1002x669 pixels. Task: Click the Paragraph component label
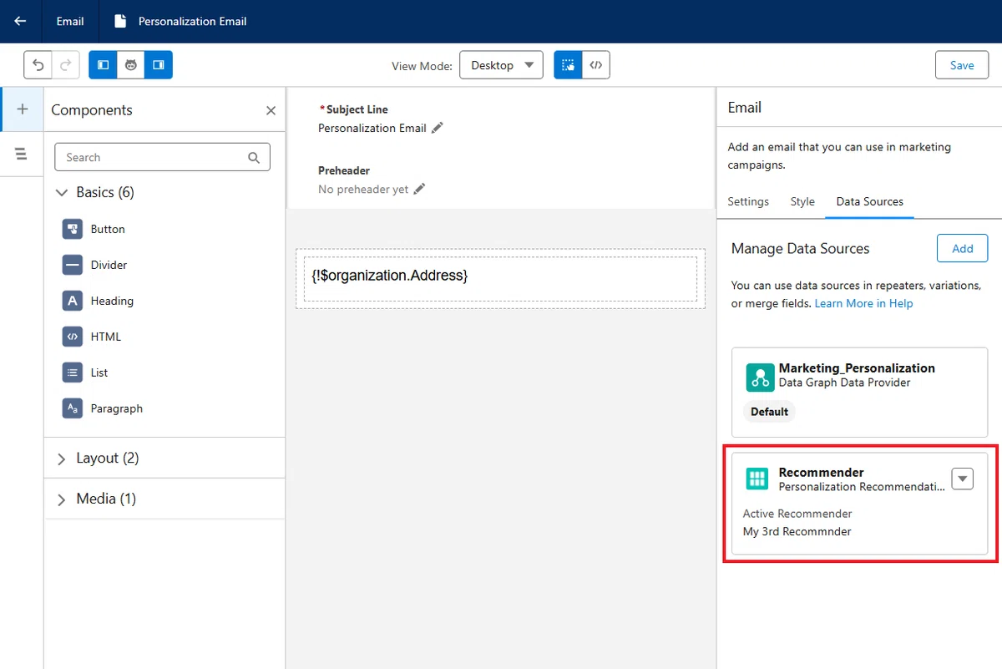(x=117, y=408)
